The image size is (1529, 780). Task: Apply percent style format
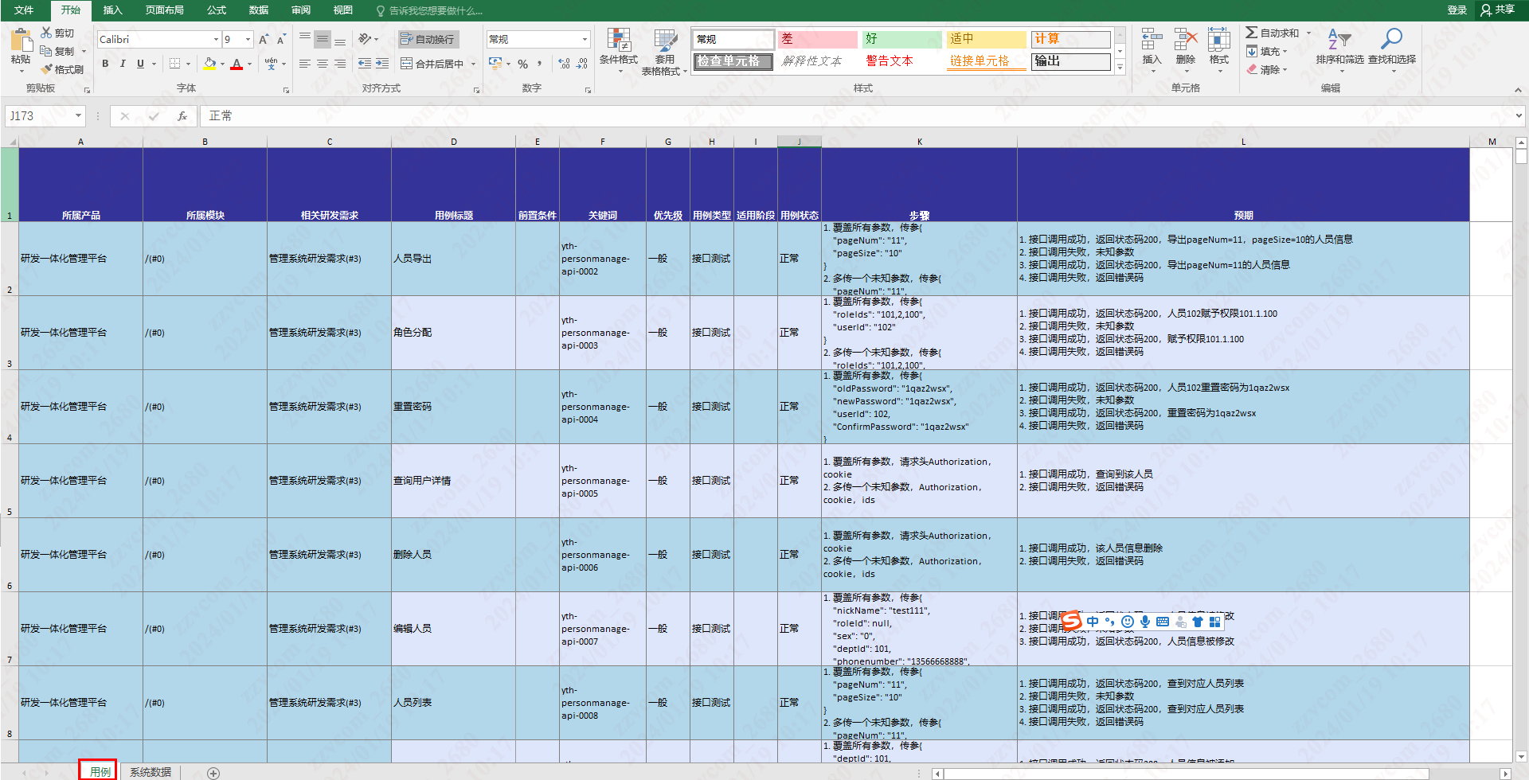click(522, 64)
